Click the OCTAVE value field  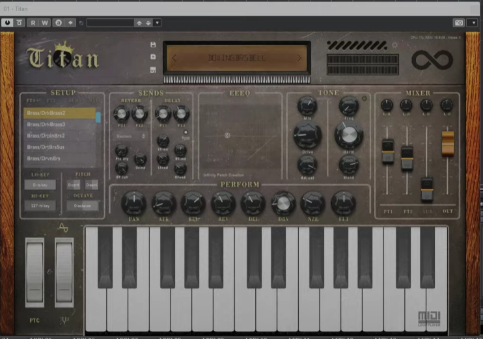click(82, 206)
